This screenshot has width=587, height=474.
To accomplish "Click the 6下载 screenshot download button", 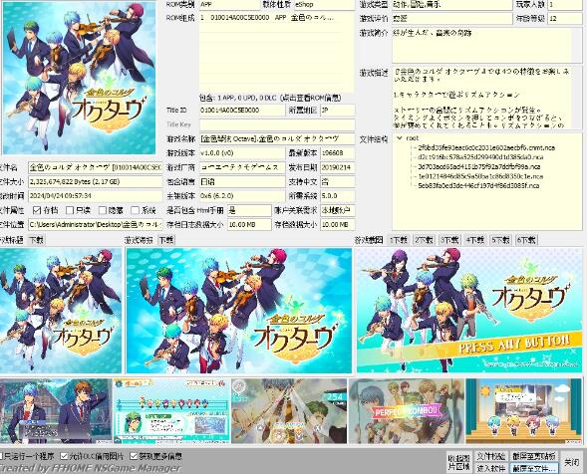I will [x=526, y=240].
